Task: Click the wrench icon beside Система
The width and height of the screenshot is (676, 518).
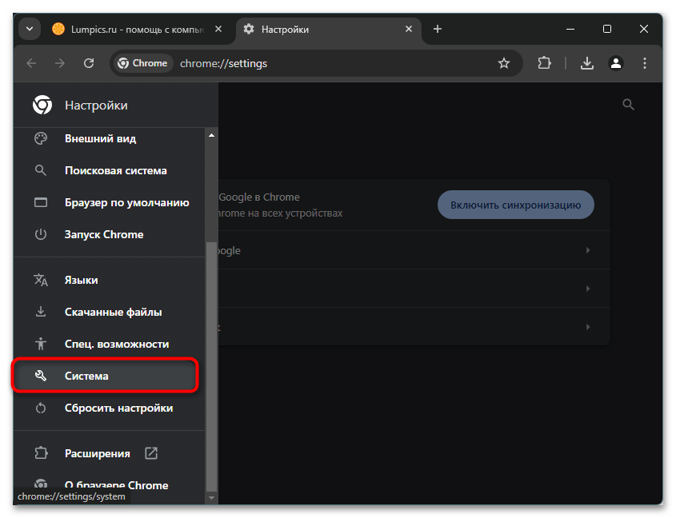Action: tap(41, 376)
